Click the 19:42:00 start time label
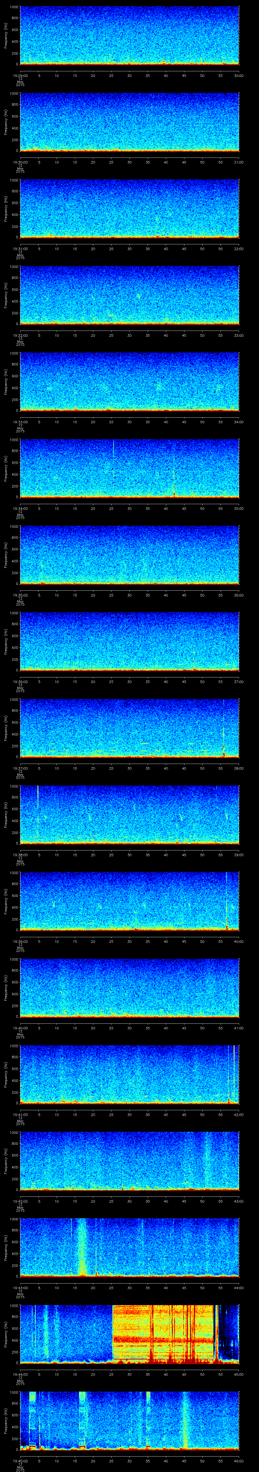 [x=20, y=1201]
